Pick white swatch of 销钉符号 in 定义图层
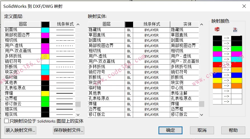Screen dimensions: 250x139 (x=45, y=62)
